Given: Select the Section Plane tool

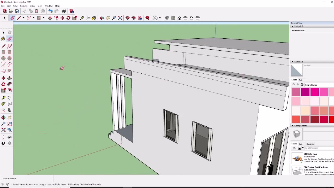Looking at the screenshot, I should click(9, 143).
